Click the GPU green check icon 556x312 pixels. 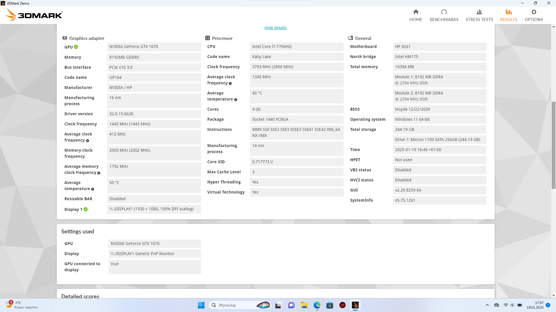[x=76, y=47]
